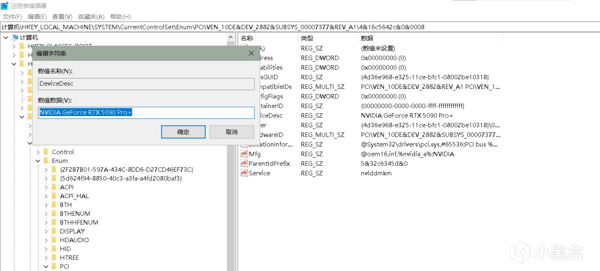Expand the ACPI_HAL key
The height and width of the screenshot is (271, 600).
46,196
